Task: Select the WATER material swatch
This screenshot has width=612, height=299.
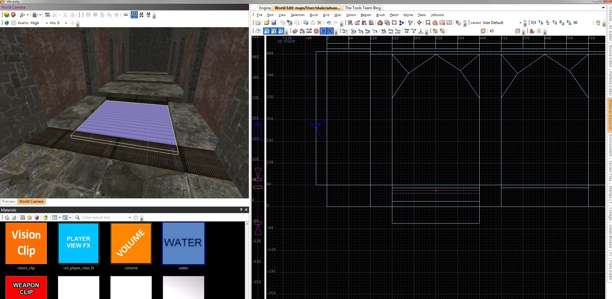Action: 184,243
